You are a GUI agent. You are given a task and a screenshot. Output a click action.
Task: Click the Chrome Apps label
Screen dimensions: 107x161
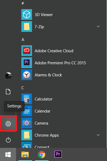point(47,135)
